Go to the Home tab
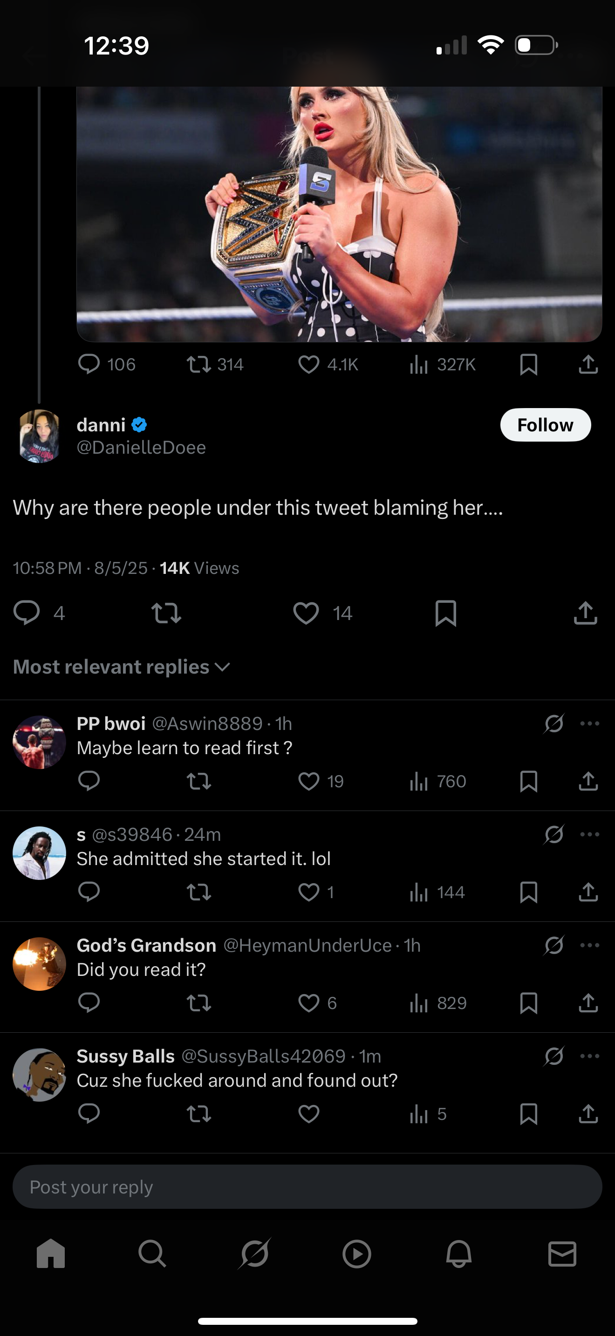The width and height of the screenshot is (615, 1336). (x=51, y=1254)
